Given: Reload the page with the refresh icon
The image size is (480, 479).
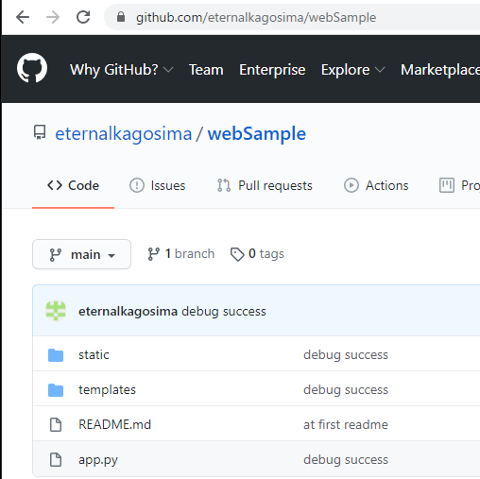Looking at the screenshot, I should coord(83,17).
